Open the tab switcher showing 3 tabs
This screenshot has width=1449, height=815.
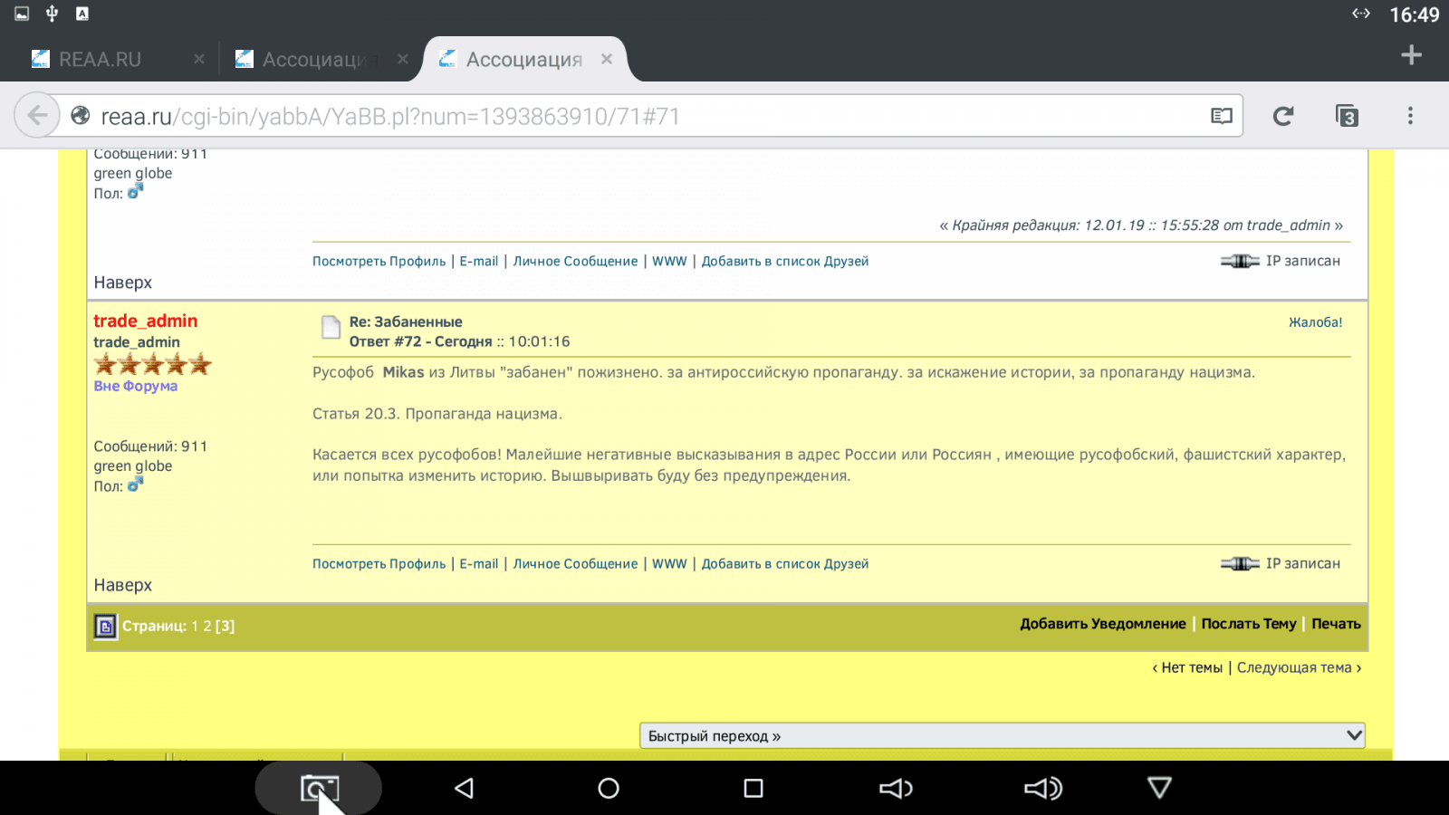pos(1347,116)
